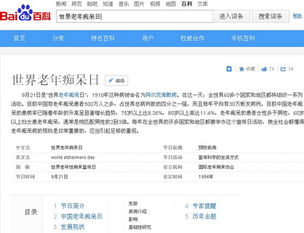Select 权威合作 in the blue navigation bar
The image size is (304, 233).
click(192, 38)
